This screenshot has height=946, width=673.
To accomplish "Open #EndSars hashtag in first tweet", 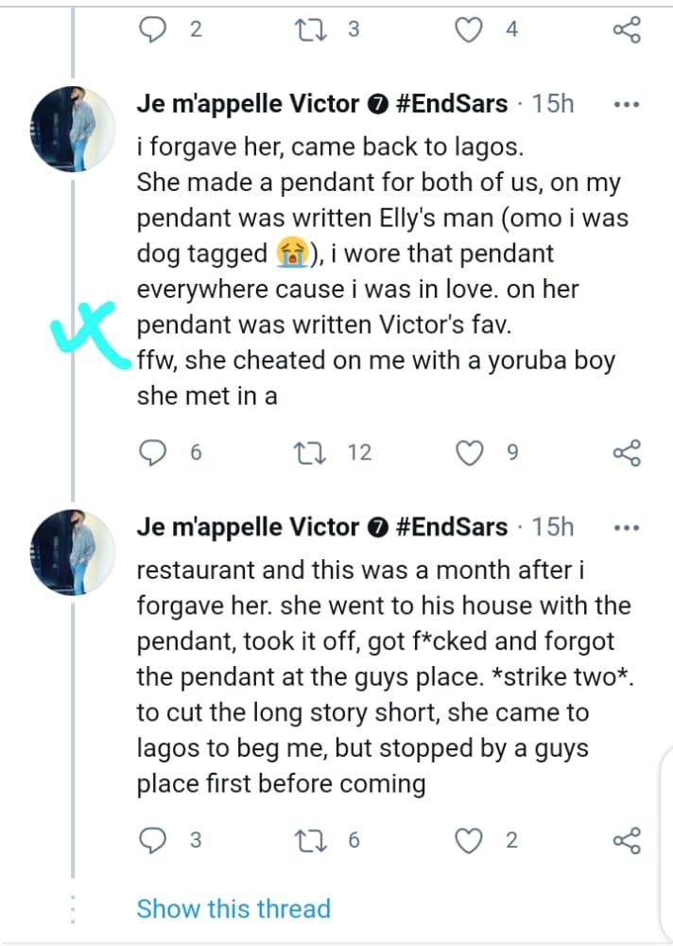I will [450, 104].
